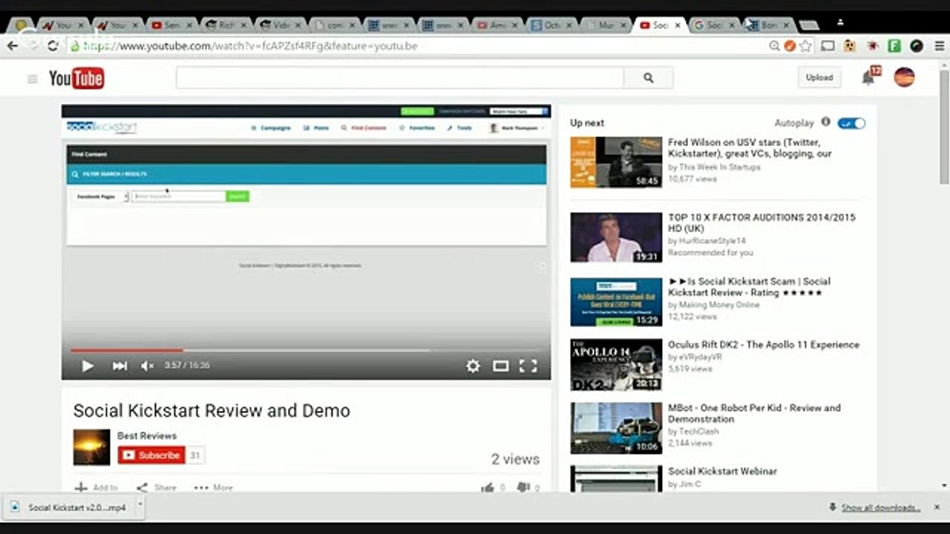Open the Fred Wilson on USV stars thumbnail
This screenshot has width=950, height=534.
(616, 162)
